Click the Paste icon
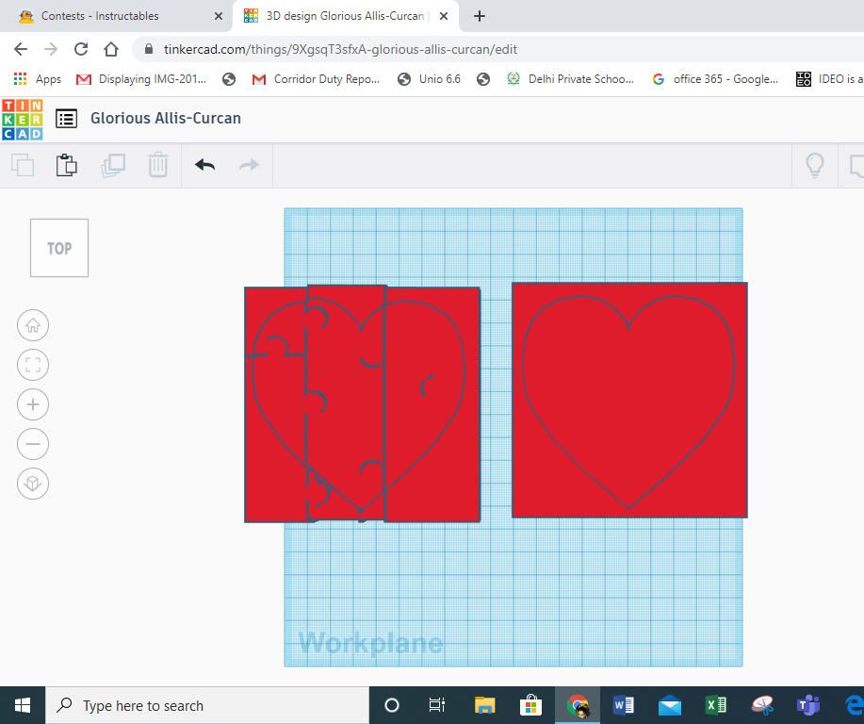This screenshot has height=724, width=864. (x=67, y=165)
